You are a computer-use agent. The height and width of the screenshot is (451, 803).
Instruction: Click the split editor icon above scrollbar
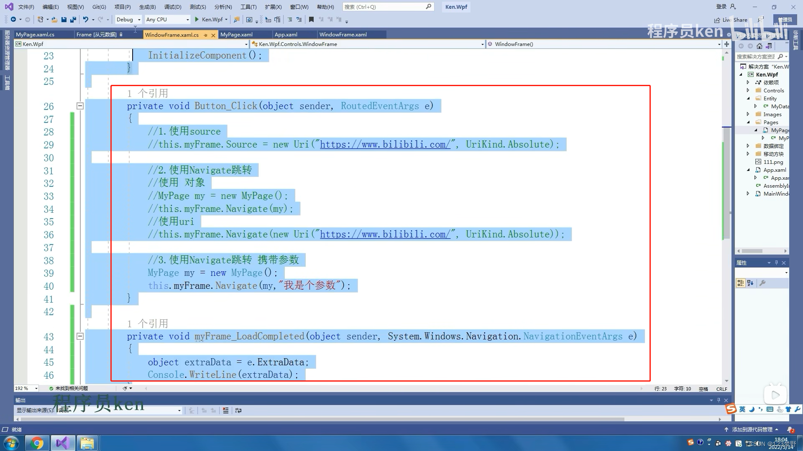[x=726, y=44]
